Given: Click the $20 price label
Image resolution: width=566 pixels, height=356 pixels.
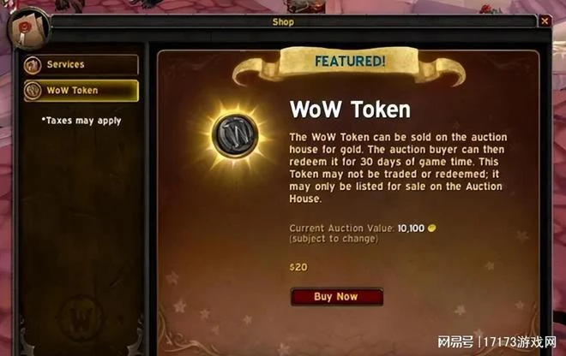Looking at the screenshot, I should (x=298, y=267).
